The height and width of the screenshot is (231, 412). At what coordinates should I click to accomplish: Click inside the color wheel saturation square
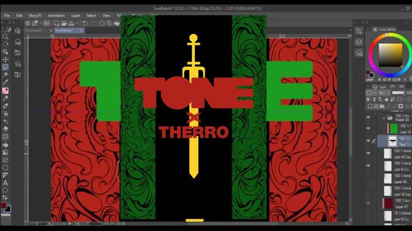[390, 55]
